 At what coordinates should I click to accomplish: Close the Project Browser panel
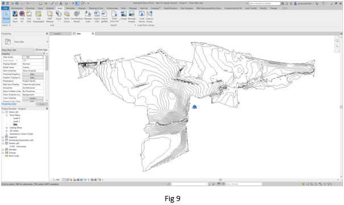(x=47, y=108)
